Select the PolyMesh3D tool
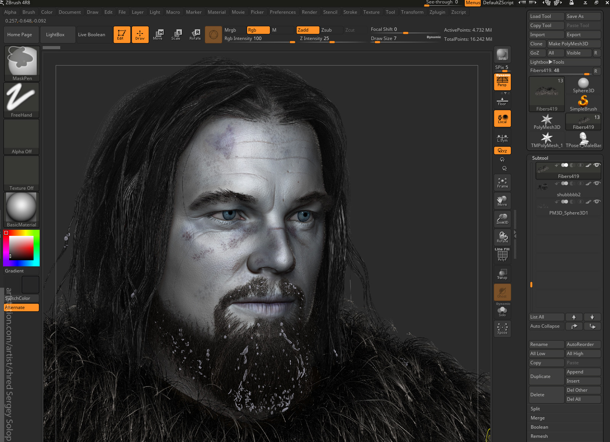Screen dimensions: 610x442 tap(547, 122)
